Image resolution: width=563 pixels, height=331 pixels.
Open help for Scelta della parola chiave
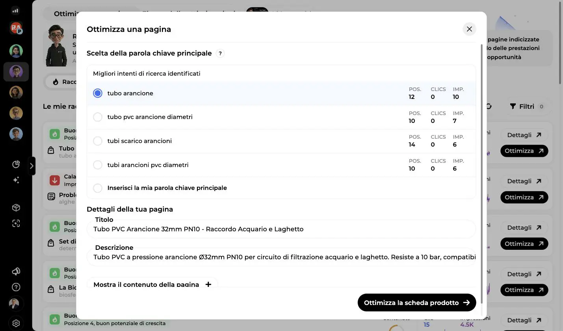tap(220, 53)
